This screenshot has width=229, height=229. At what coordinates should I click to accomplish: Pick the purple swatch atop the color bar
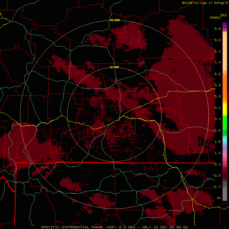pyautogui.click(x=225, y=25)
